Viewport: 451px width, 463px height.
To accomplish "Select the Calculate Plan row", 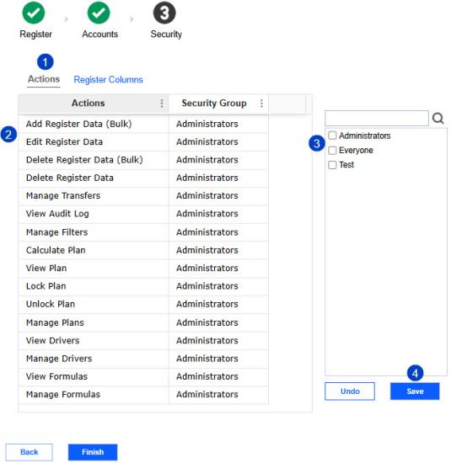I will (x=143, y=250).
